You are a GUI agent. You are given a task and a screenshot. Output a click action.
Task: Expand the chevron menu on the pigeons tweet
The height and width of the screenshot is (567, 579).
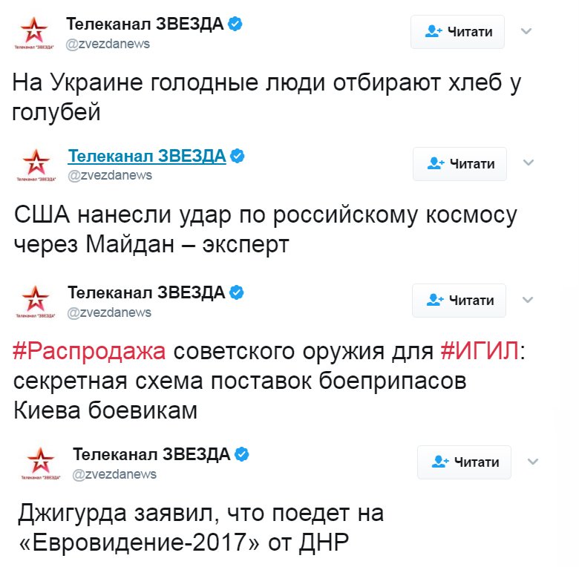(x=527, y=31)
